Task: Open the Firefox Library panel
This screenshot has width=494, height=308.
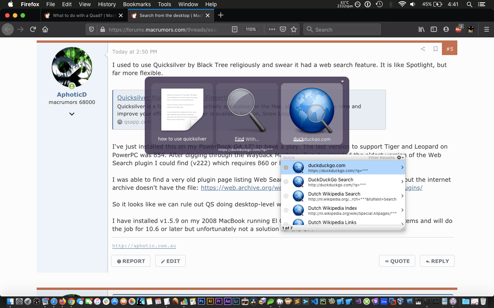Action: (x=422, y=29)
